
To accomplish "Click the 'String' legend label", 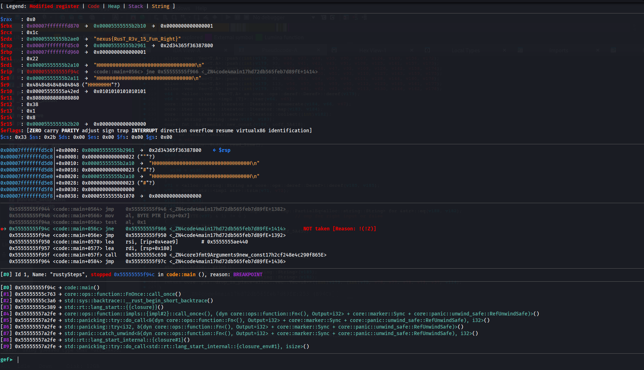I will 161,6.
